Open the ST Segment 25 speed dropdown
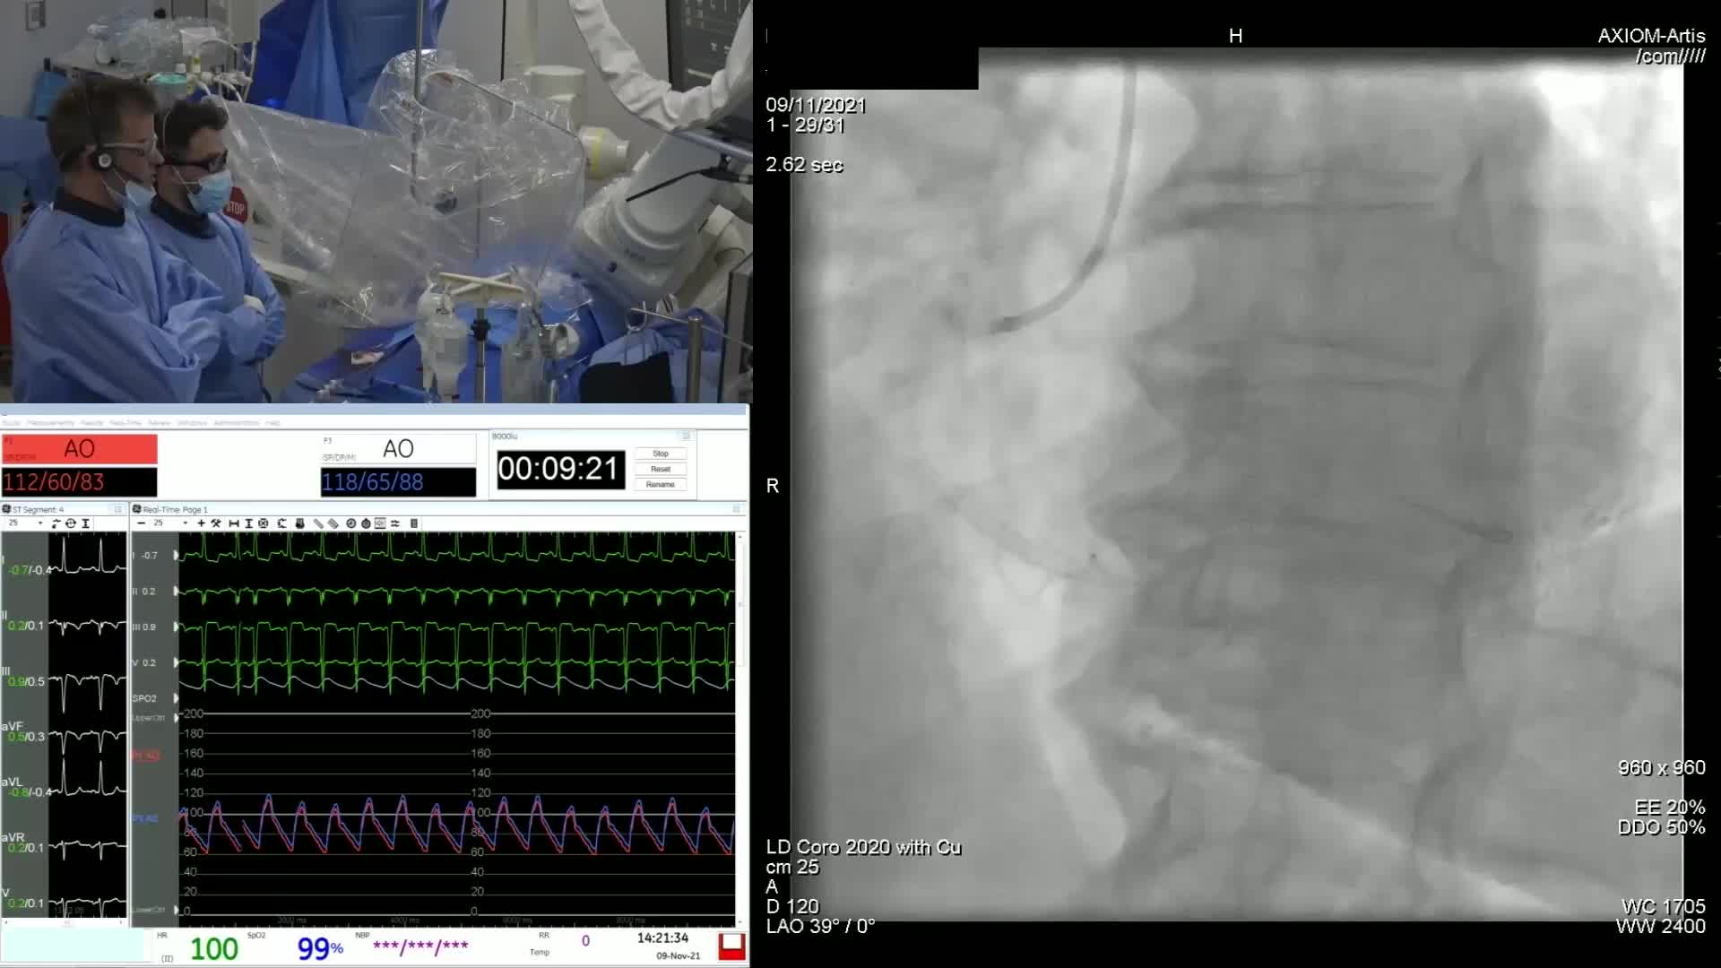1721x968 pixels. tap(40, 523)
